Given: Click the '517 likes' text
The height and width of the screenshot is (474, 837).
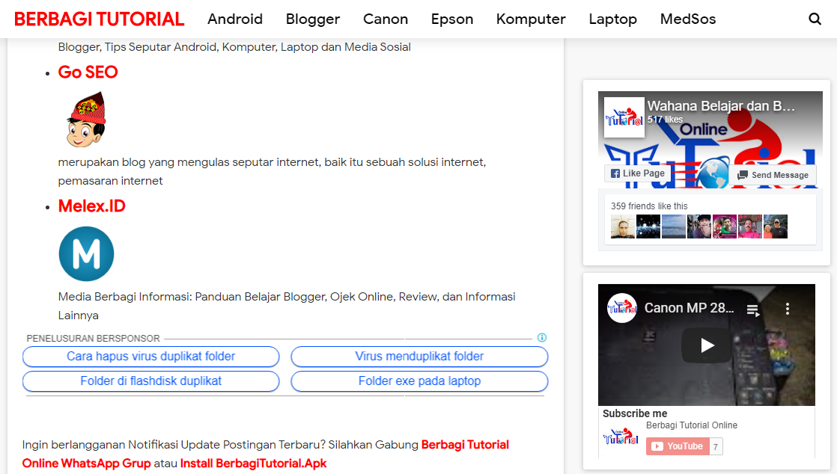Looking at the screenshot, I should (665, 120).
